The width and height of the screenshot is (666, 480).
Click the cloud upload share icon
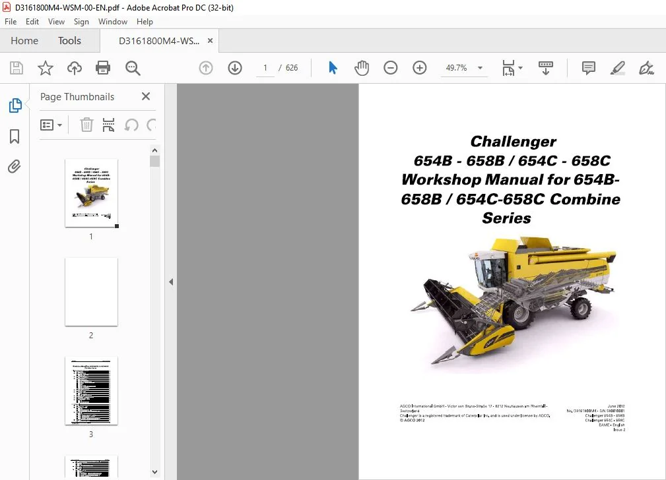point(75,68)
